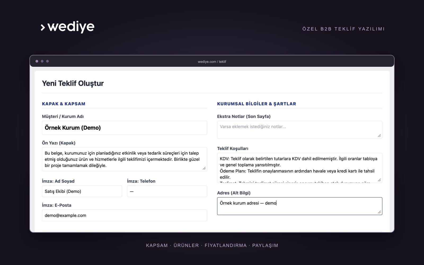Screen dimensions: 424x265
Task: Click the Müşteri / Kurum Adı label
Action: (x=63, y=116)
